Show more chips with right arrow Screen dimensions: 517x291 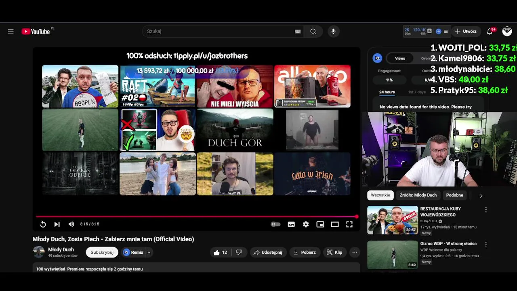coord(481,196)
